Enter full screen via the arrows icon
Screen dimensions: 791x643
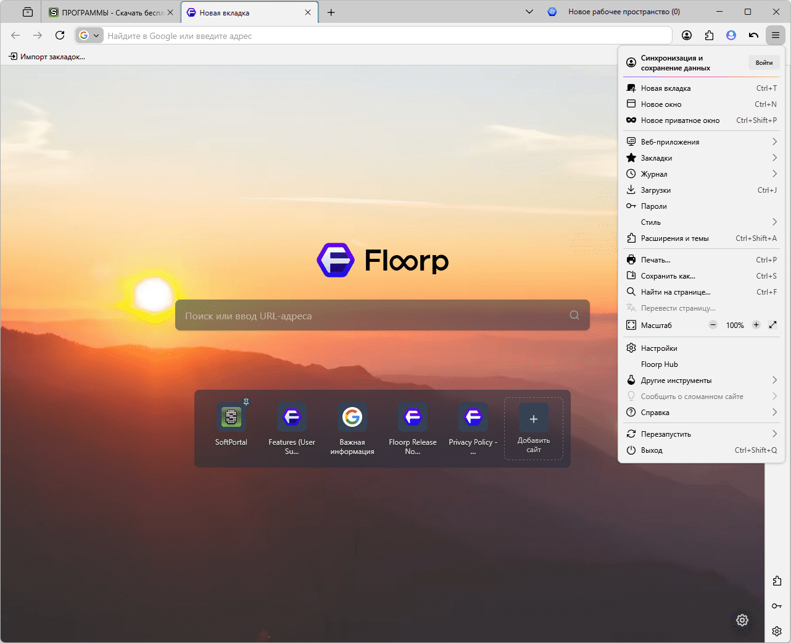(x=772, y=325)
